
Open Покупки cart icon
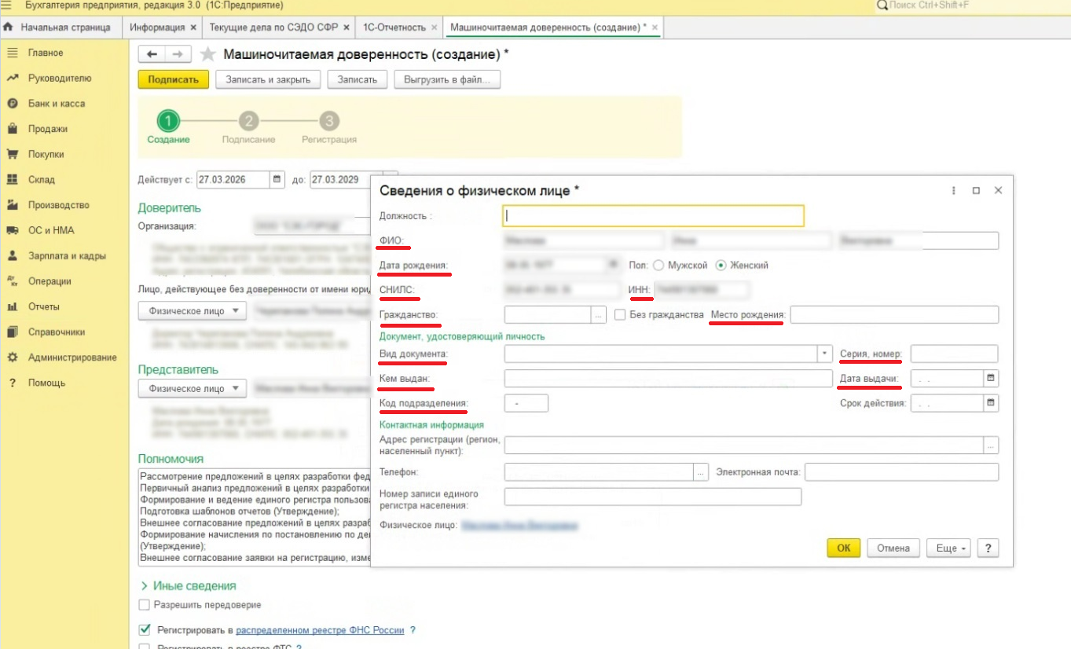(13, 154)
